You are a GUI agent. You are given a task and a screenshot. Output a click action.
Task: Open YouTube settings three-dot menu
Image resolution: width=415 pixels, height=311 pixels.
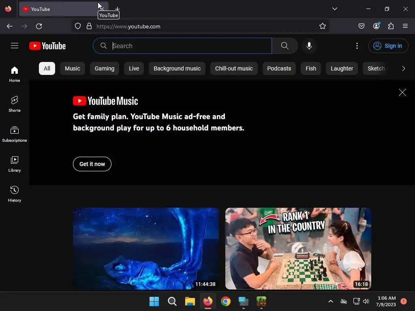tap(357, 46)
